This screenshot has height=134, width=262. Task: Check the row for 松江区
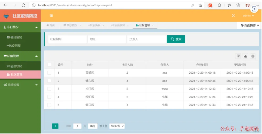pos(49,89)
